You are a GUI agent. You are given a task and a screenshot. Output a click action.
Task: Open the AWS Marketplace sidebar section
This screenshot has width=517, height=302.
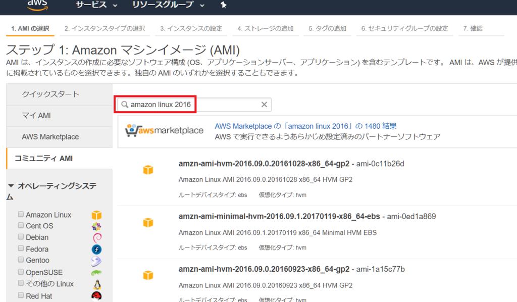point(60,137)
